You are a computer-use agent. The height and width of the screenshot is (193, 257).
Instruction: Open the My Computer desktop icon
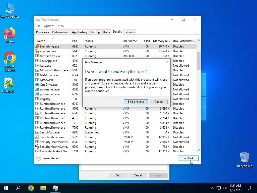point(10,11)
